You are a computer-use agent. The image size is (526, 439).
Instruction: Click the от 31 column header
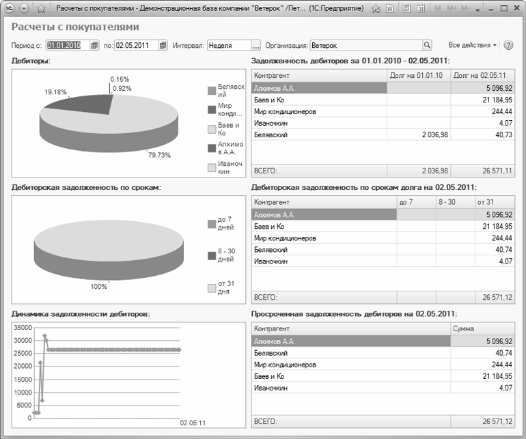point(495,202)
